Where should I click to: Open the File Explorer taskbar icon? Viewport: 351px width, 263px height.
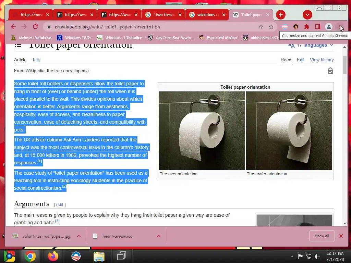[x=99, y=256]
